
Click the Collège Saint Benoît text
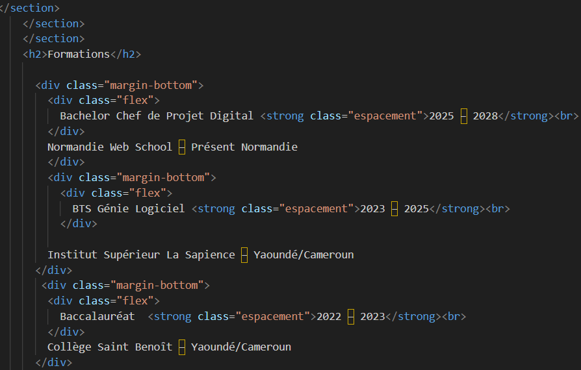point(109,347)
